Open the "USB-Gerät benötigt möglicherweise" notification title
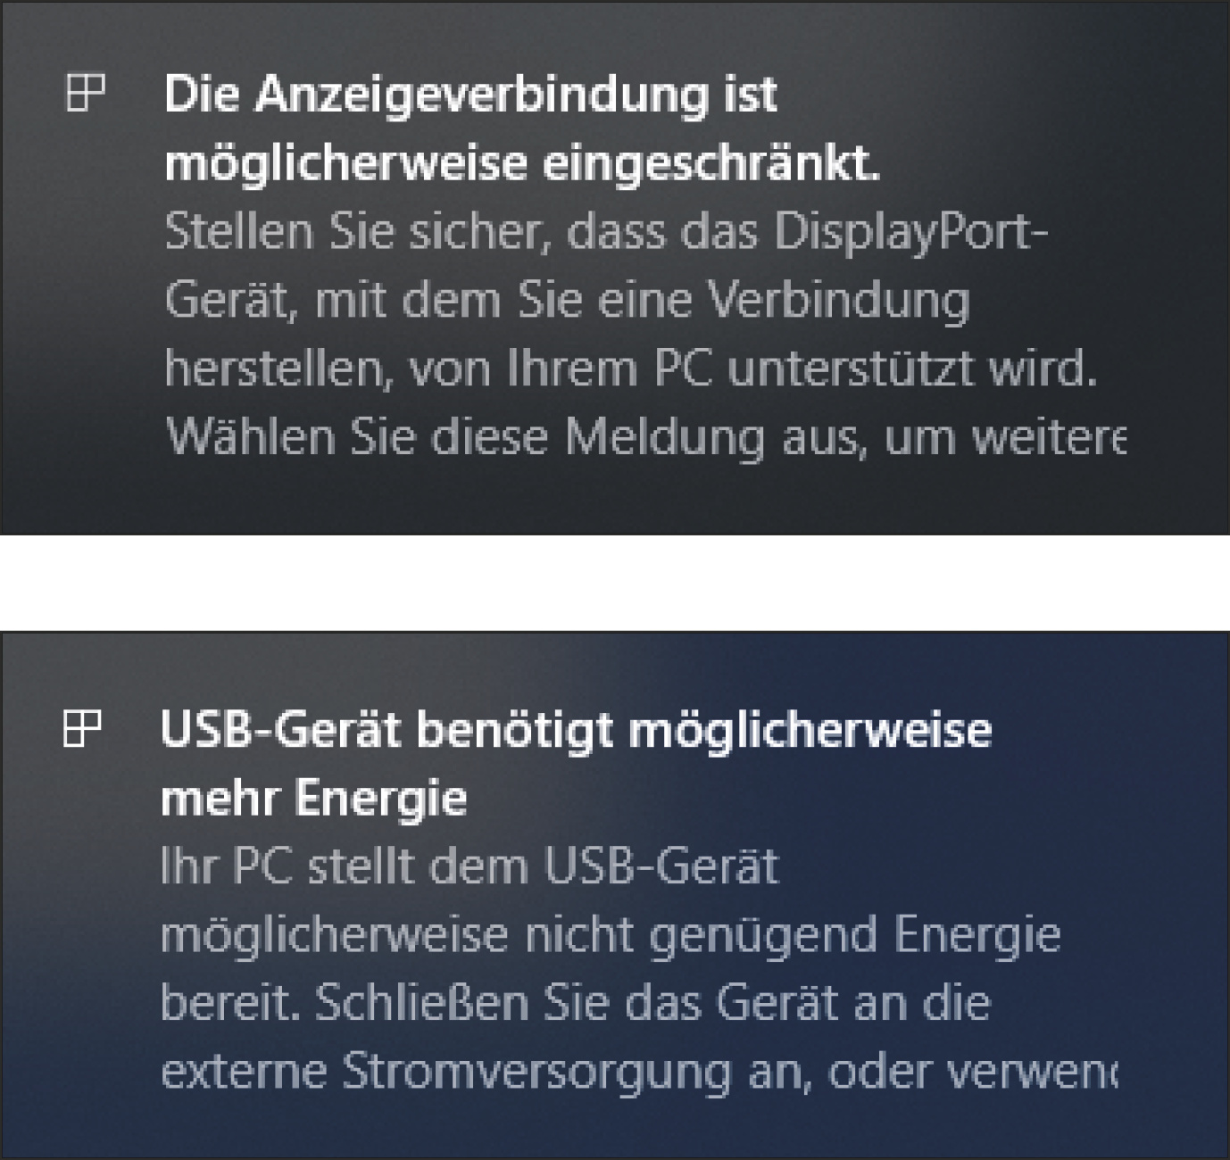 (x=576, y=730)
